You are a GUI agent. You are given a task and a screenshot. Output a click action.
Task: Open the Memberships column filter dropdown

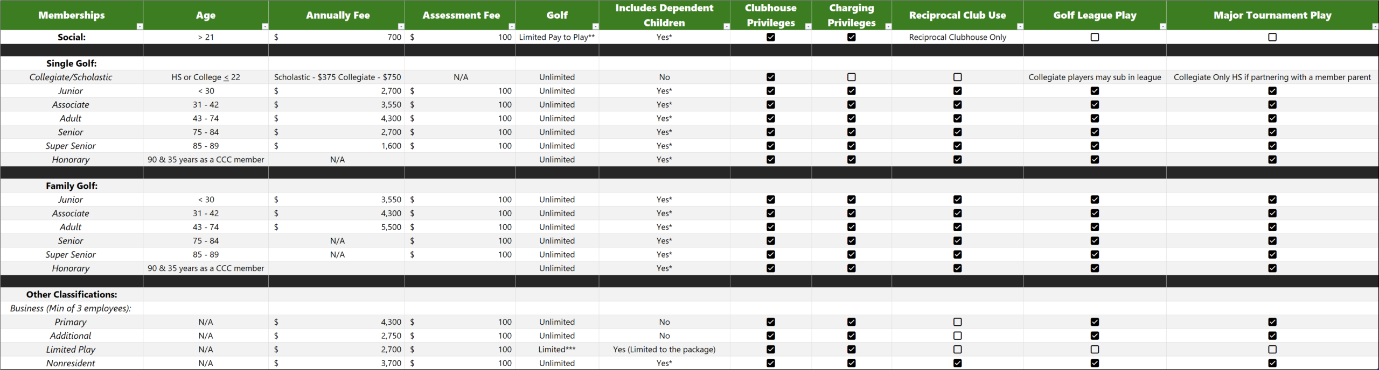pyautogui.click(x=140, y=26)
